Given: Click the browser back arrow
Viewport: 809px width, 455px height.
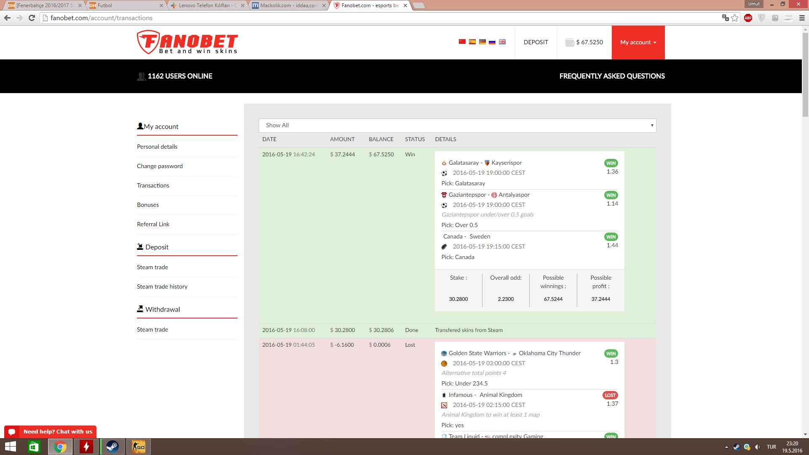Looking at the screenshot, I should point(7,18).
